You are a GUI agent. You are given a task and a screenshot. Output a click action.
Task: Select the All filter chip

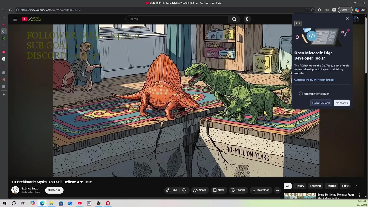pos(287,186)
